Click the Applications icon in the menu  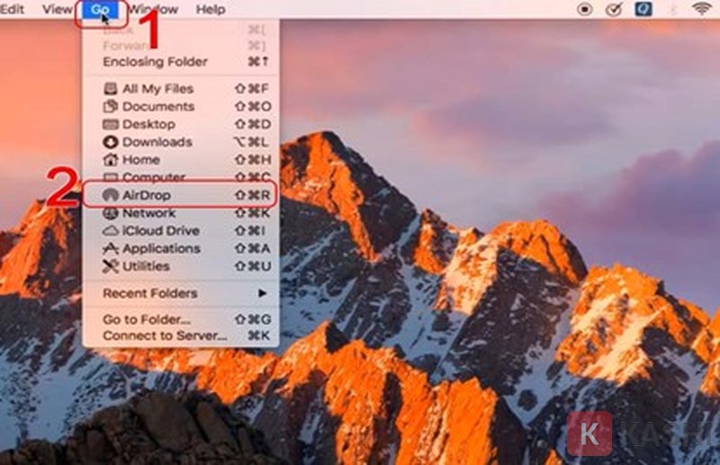coord(110,249)
